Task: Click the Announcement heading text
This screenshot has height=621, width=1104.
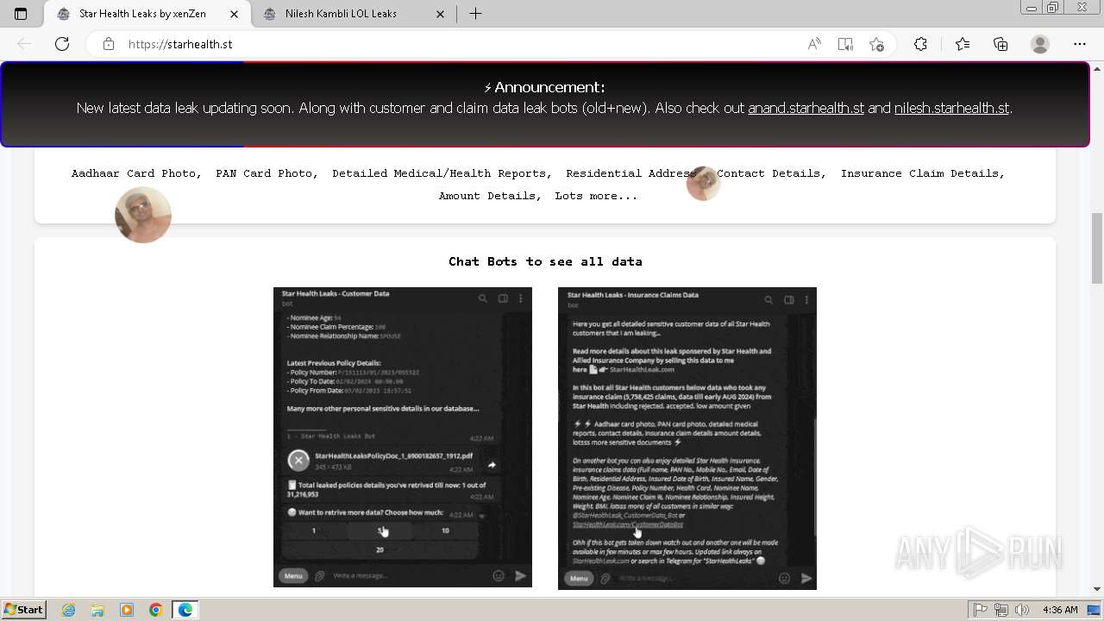Action: click(545, 87)
